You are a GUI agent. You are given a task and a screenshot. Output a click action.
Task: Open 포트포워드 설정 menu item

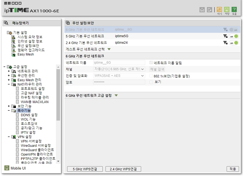[x=33, y=89]
